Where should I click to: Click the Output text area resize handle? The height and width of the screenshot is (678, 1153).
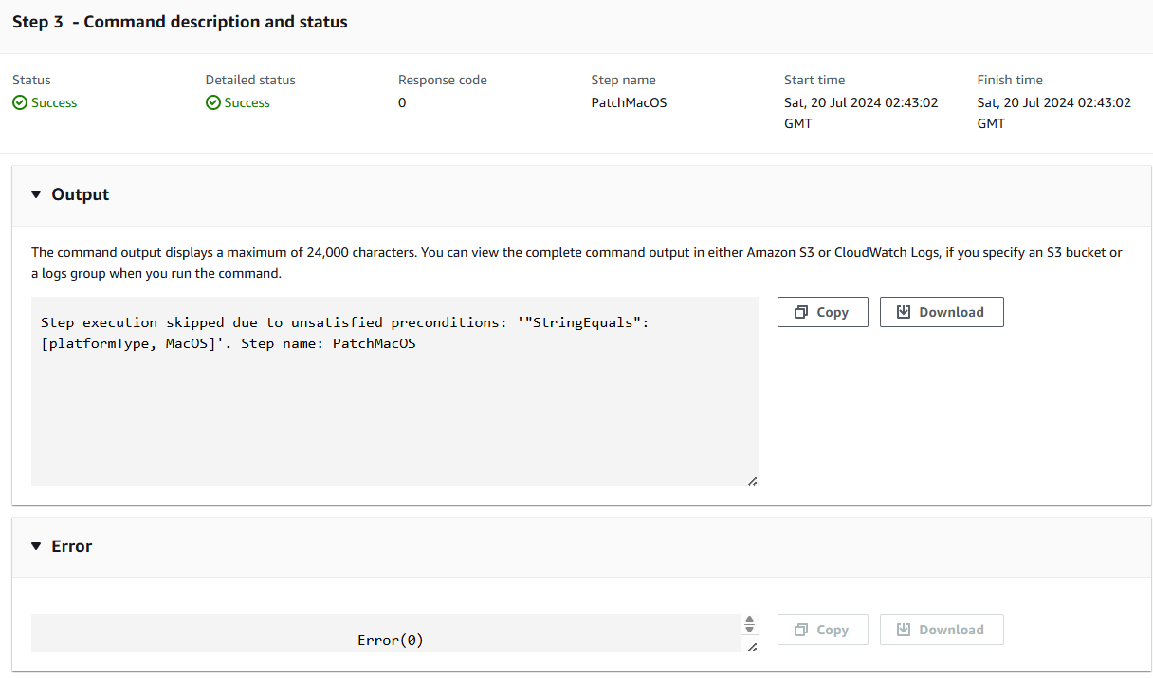[752, 481]
